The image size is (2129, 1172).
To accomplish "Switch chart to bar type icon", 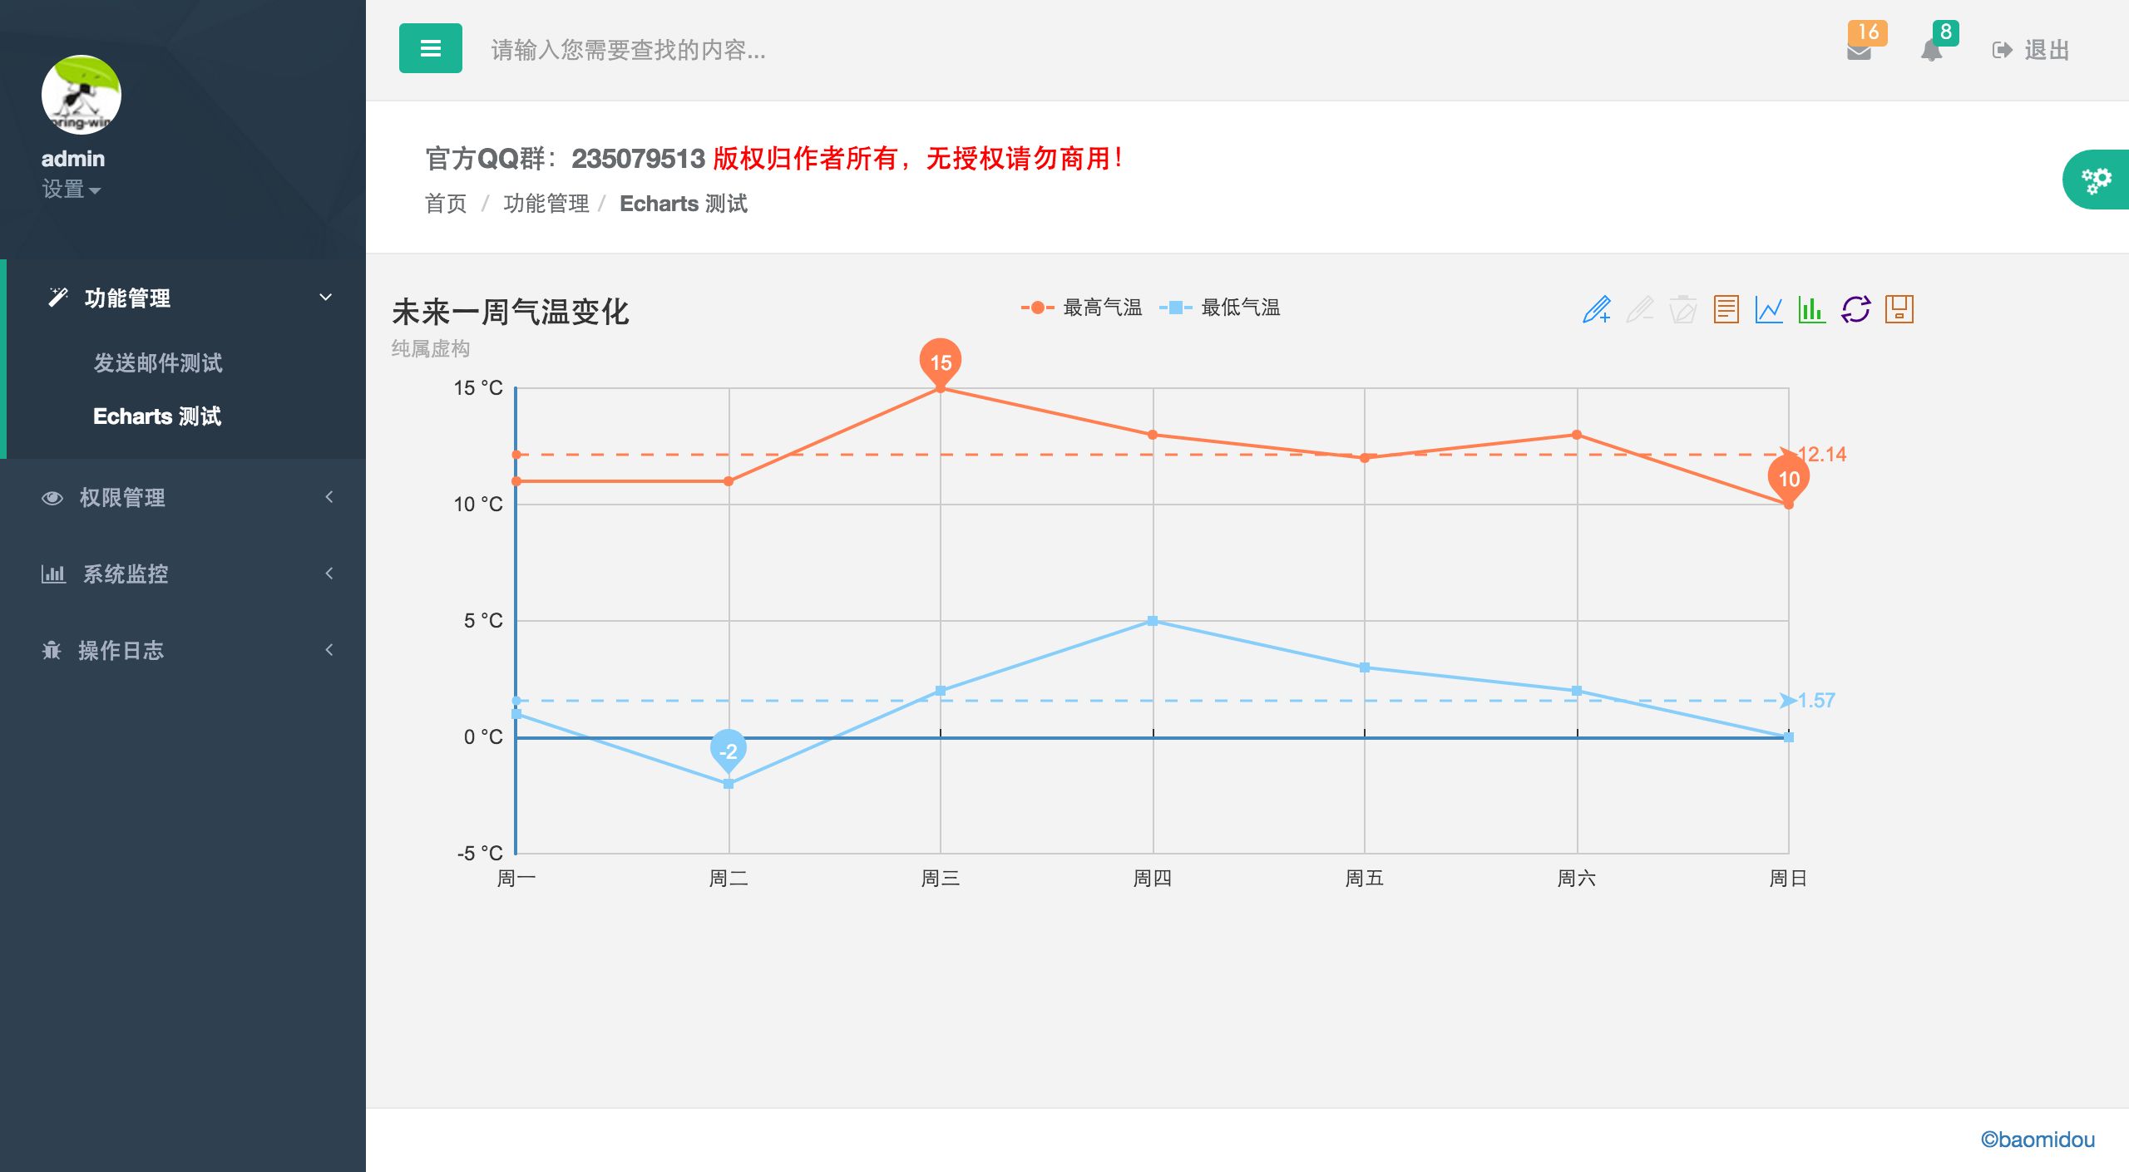I will pyautogui.click(x=1811, y=309).
